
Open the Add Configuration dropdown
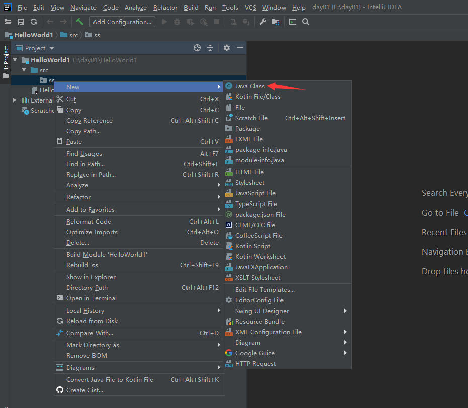[122, 22]
